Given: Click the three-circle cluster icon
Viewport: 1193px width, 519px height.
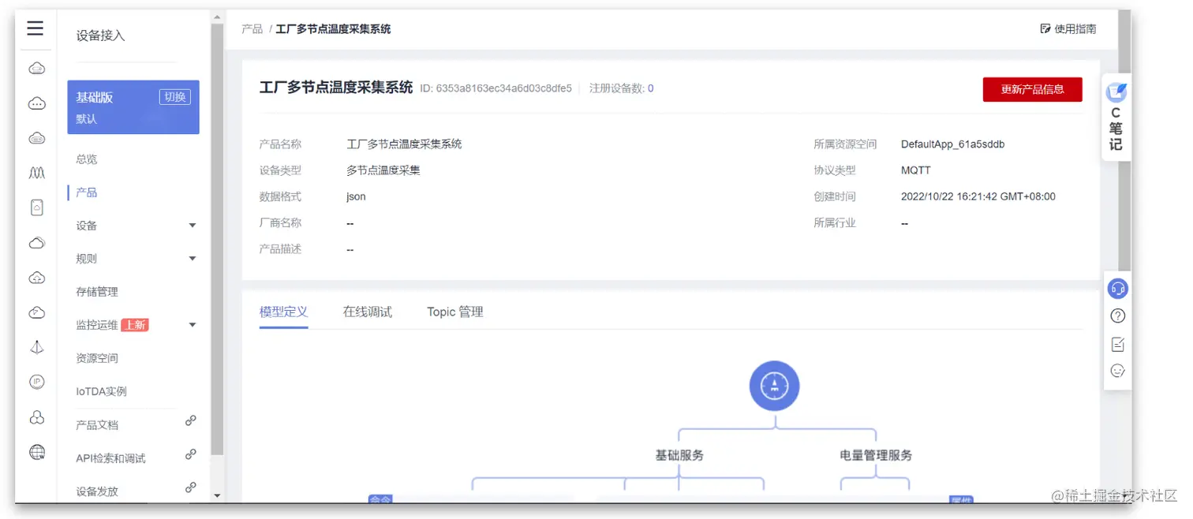Looking at the screenshot, I should 36,417.
